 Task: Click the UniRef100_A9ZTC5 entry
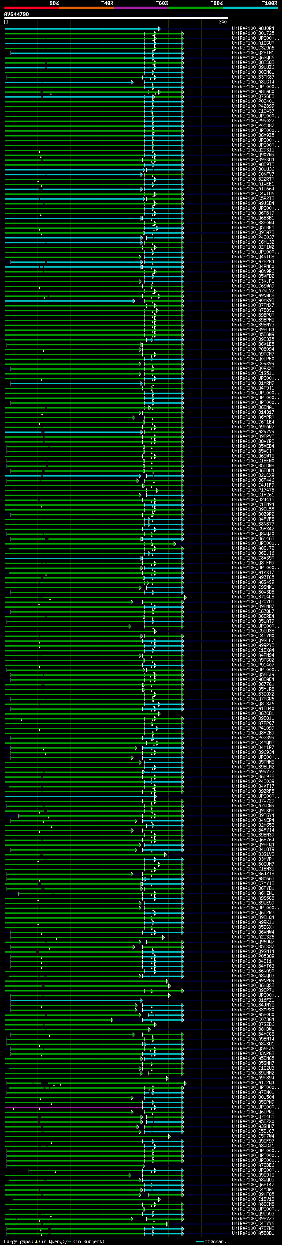pyautogui.click(x=253, y=578)
